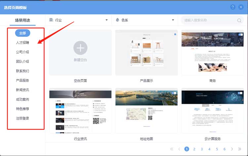This screenshot has width=248, height=156.
Task: Click the search magnifier icon
Action: pos(239,21)
